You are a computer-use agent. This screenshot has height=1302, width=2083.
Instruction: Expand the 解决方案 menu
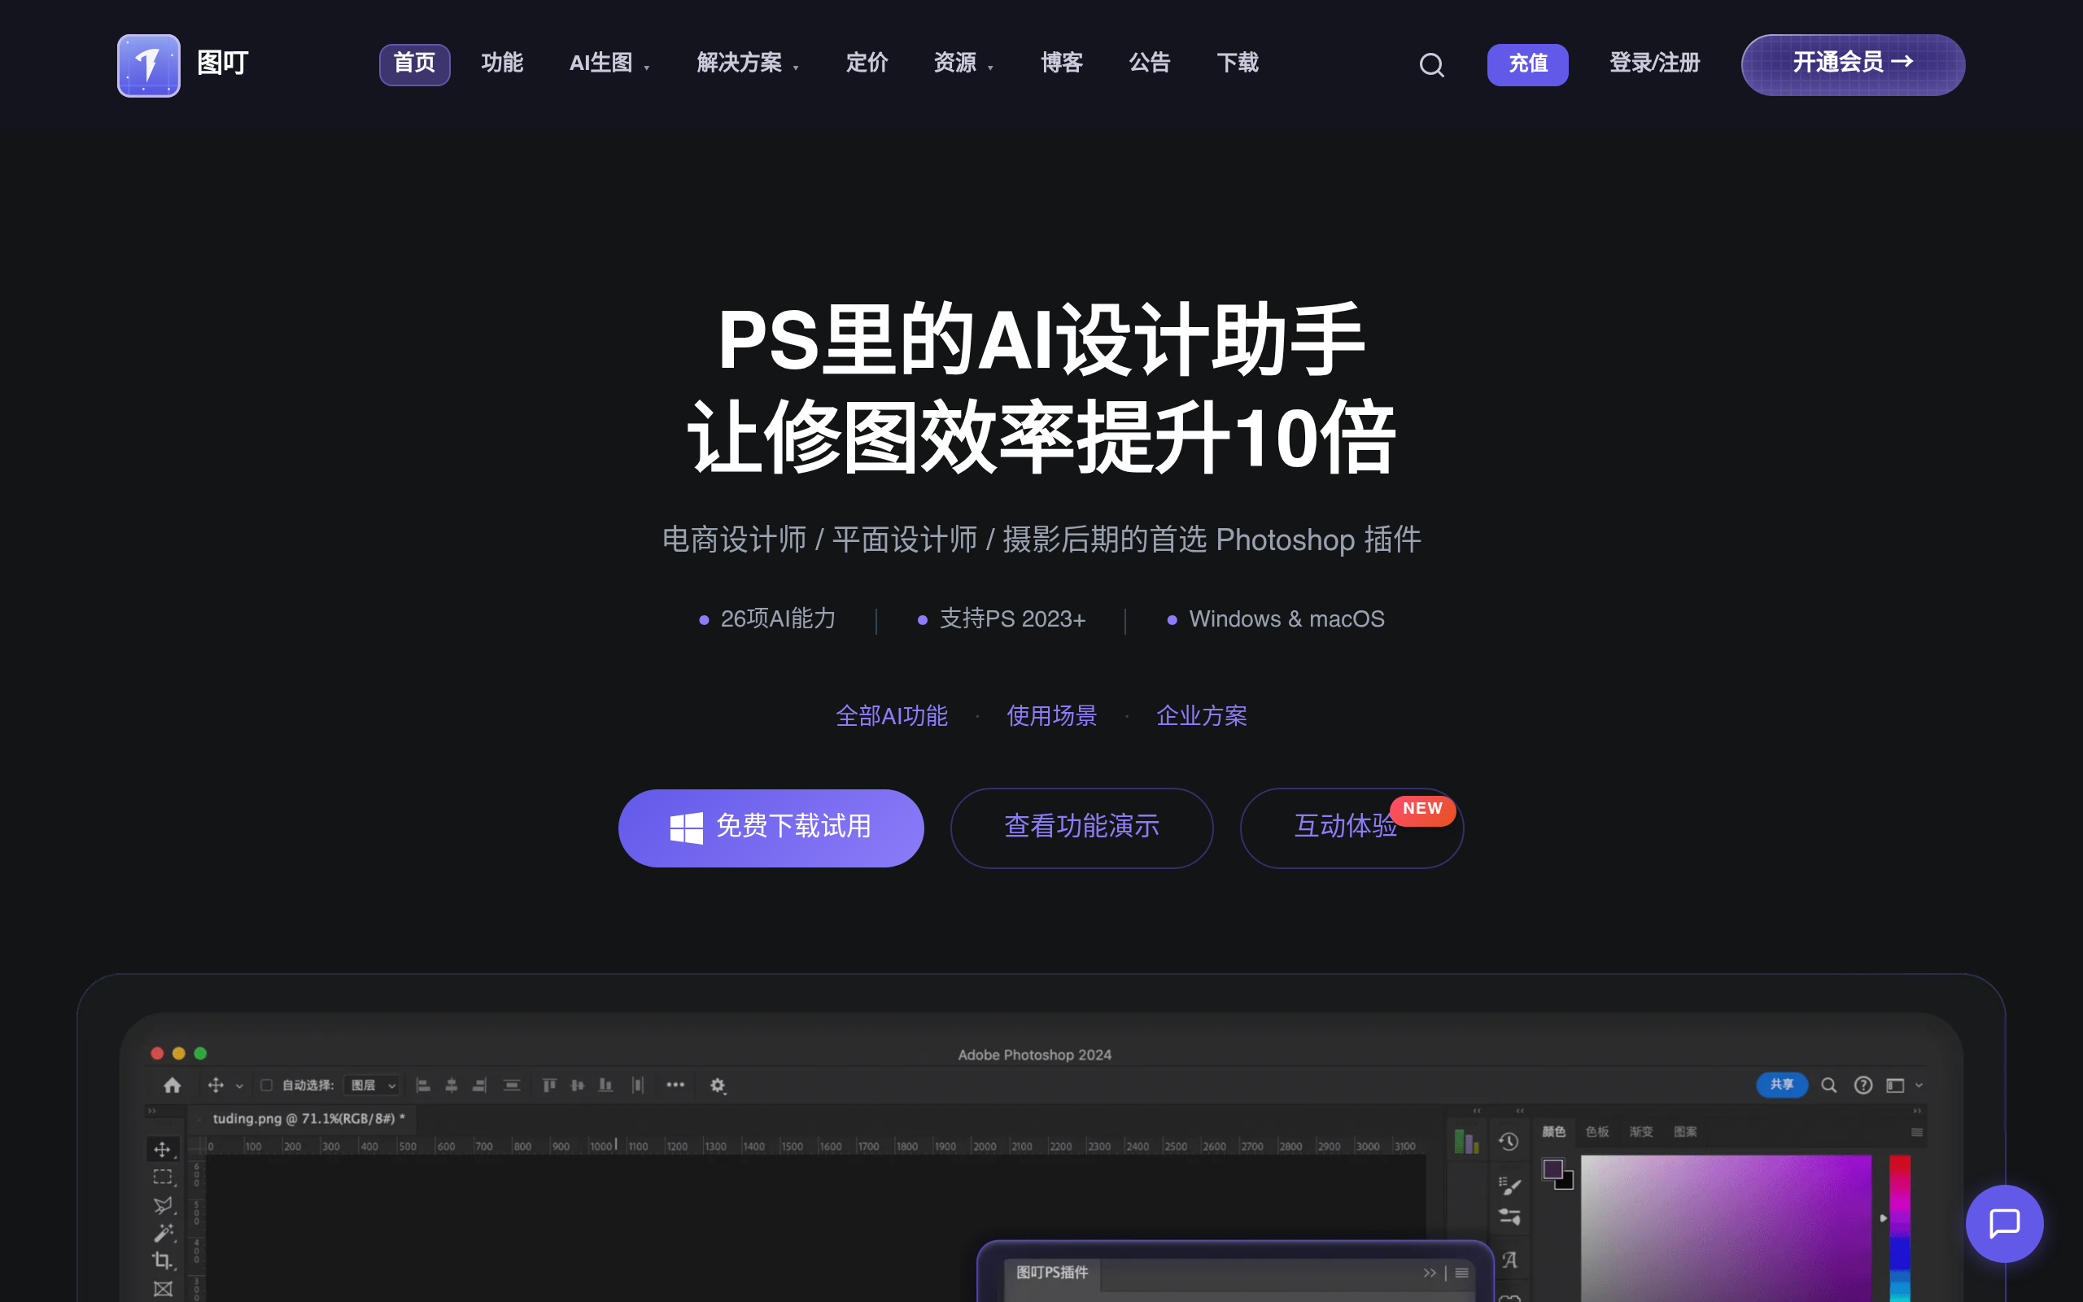coord(748,63)
